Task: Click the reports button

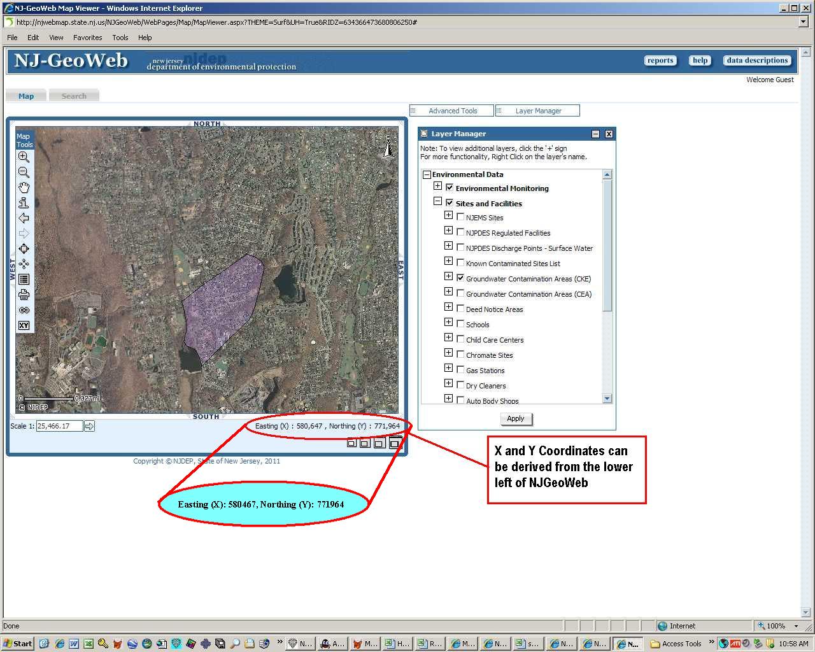Action: click(x=660, y=60)
